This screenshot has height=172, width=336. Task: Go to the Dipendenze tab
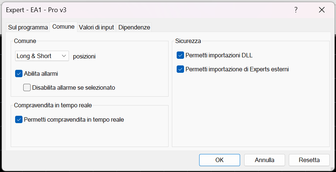tap(134, 28)
